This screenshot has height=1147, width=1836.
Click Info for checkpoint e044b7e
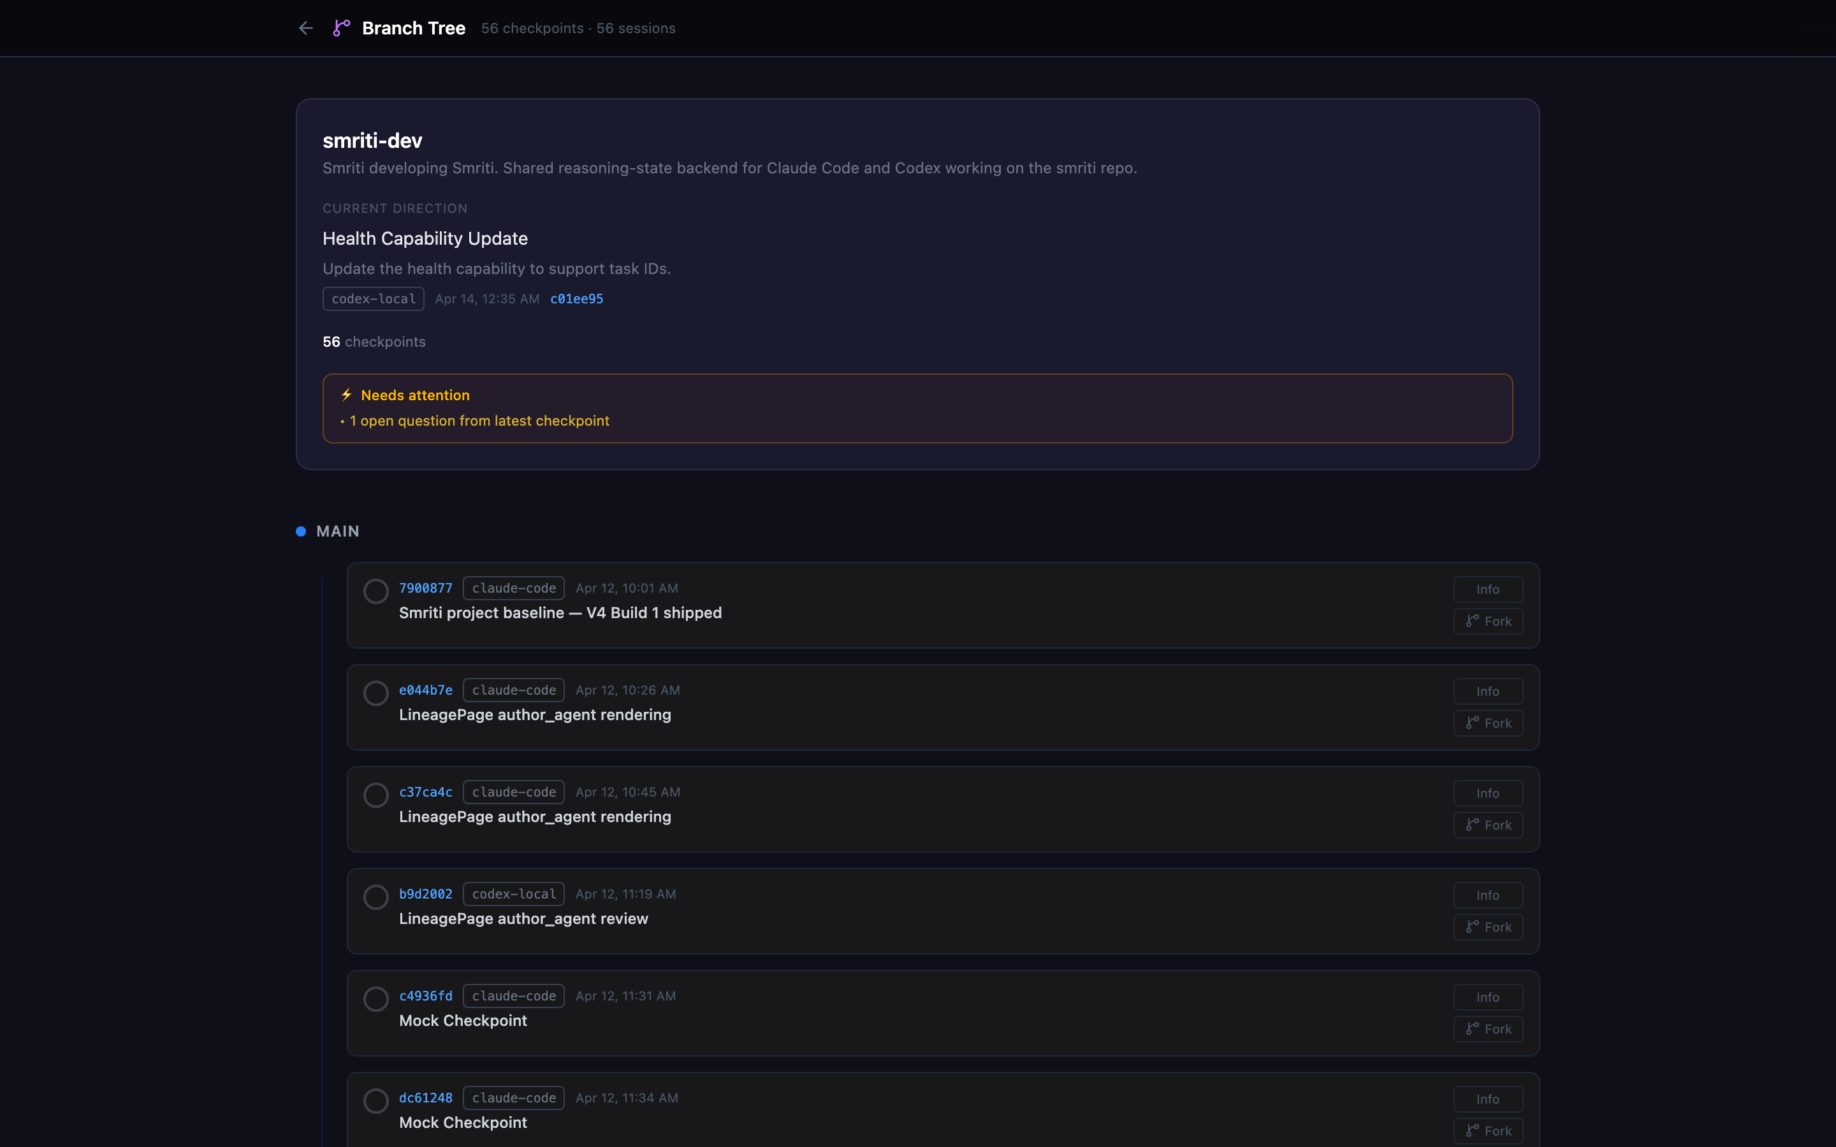(1488, 691)
